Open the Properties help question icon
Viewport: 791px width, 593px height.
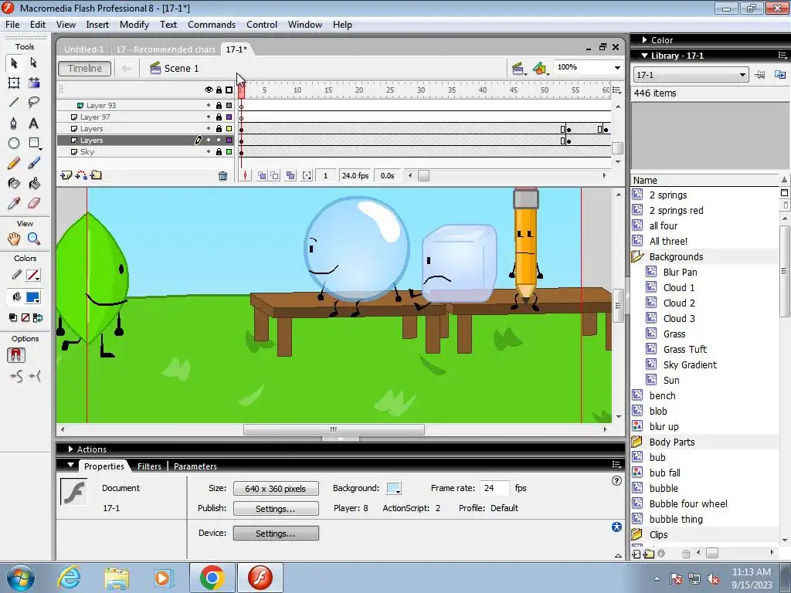click(x=616, y=480)
